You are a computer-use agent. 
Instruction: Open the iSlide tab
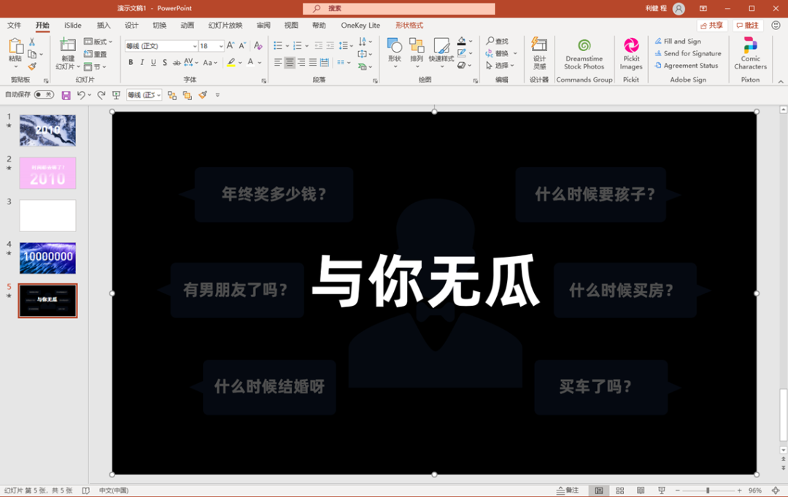coord(73,25)
